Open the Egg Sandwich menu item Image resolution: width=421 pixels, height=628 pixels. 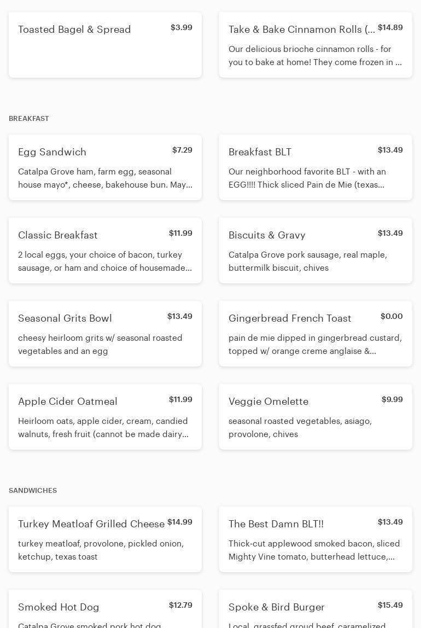pos(105,167)
